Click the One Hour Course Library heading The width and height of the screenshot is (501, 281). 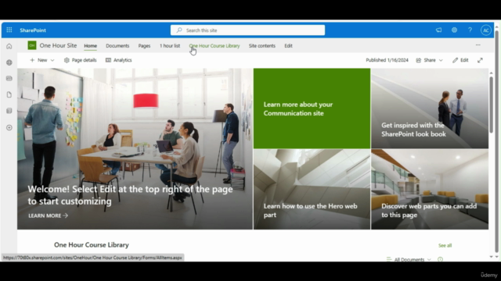coord(92,244)
